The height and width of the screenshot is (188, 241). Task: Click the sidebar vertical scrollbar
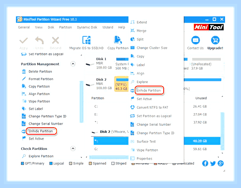[x=82, y=102]
